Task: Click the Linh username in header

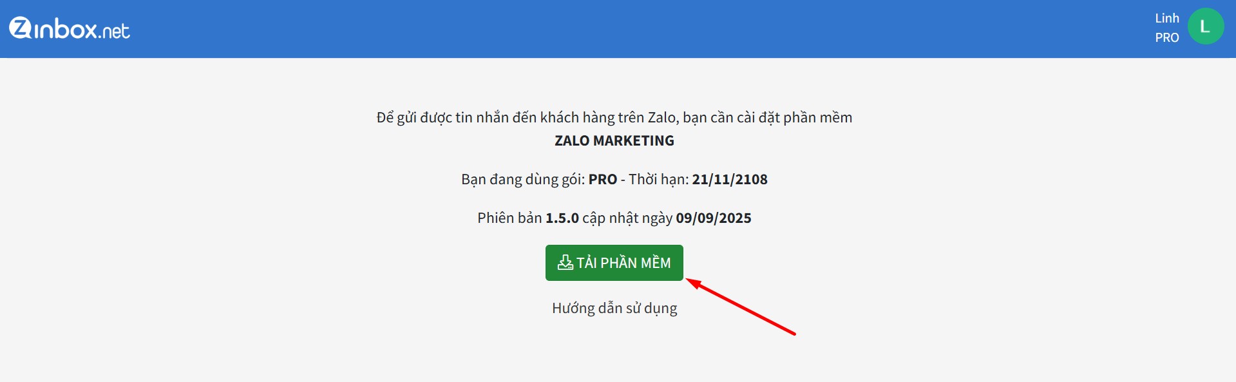Action: [1166, 18]
